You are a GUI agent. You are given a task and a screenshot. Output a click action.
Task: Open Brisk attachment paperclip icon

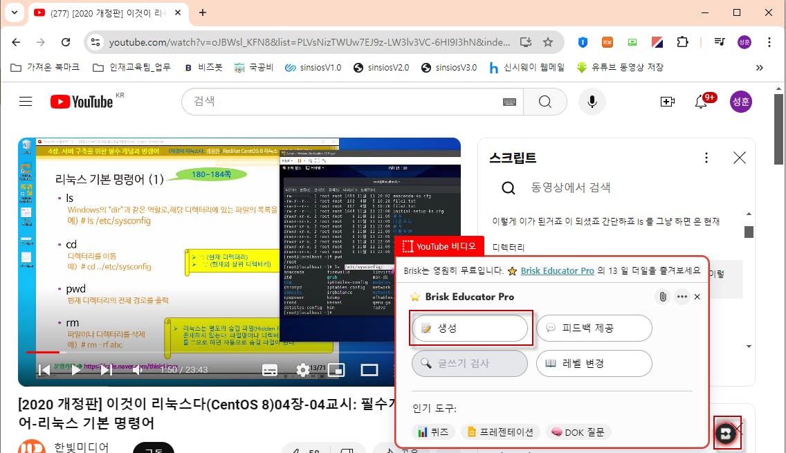coord(663,297)
